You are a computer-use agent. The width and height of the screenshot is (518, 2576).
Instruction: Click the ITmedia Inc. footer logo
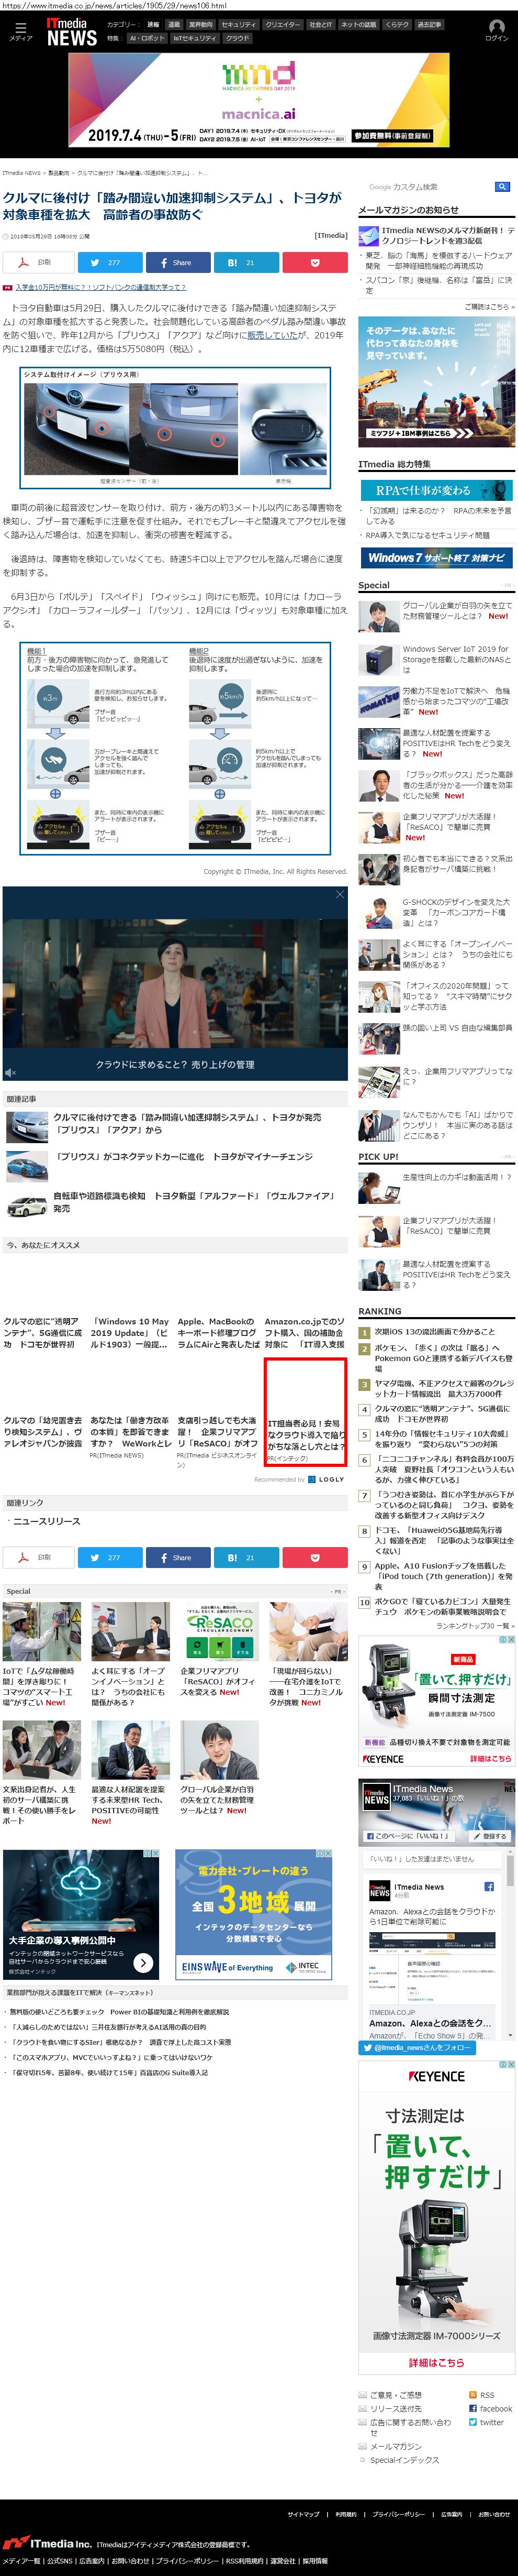(47, 2542)
